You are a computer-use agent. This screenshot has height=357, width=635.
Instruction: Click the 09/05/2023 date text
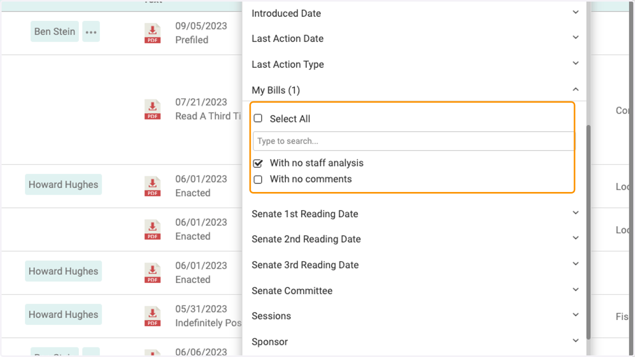click(201, 25)
